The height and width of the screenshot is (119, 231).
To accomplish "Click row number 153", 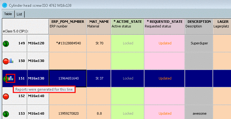I will coord(22,113).
